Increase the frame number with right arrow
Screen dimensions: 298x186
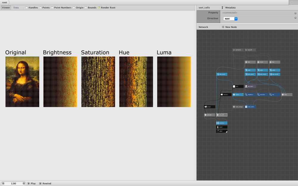[x=24, y=184]
